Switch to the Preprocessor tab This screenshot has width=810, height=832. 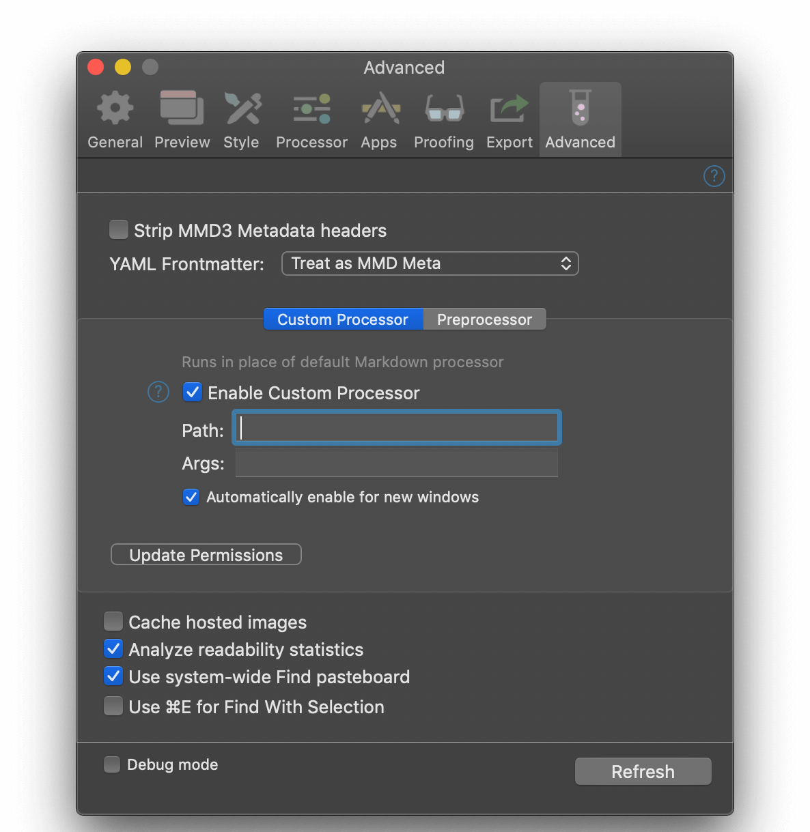pyautogui.click(x=484, y=319)
